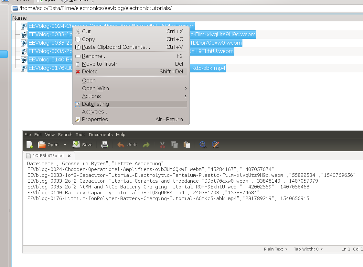Select the EEVblog-0035-2of2 file name
The image size is (363, 267).
click(131, 51)
